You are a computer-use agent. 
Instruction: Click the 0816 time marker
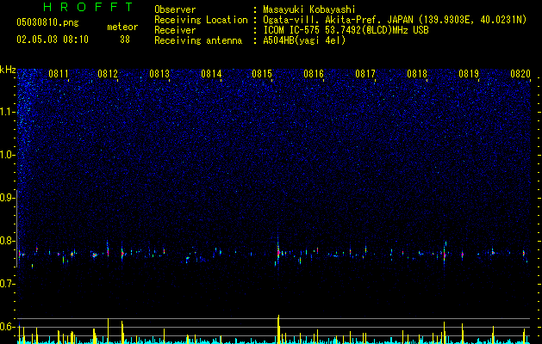[x=314, y=74]
